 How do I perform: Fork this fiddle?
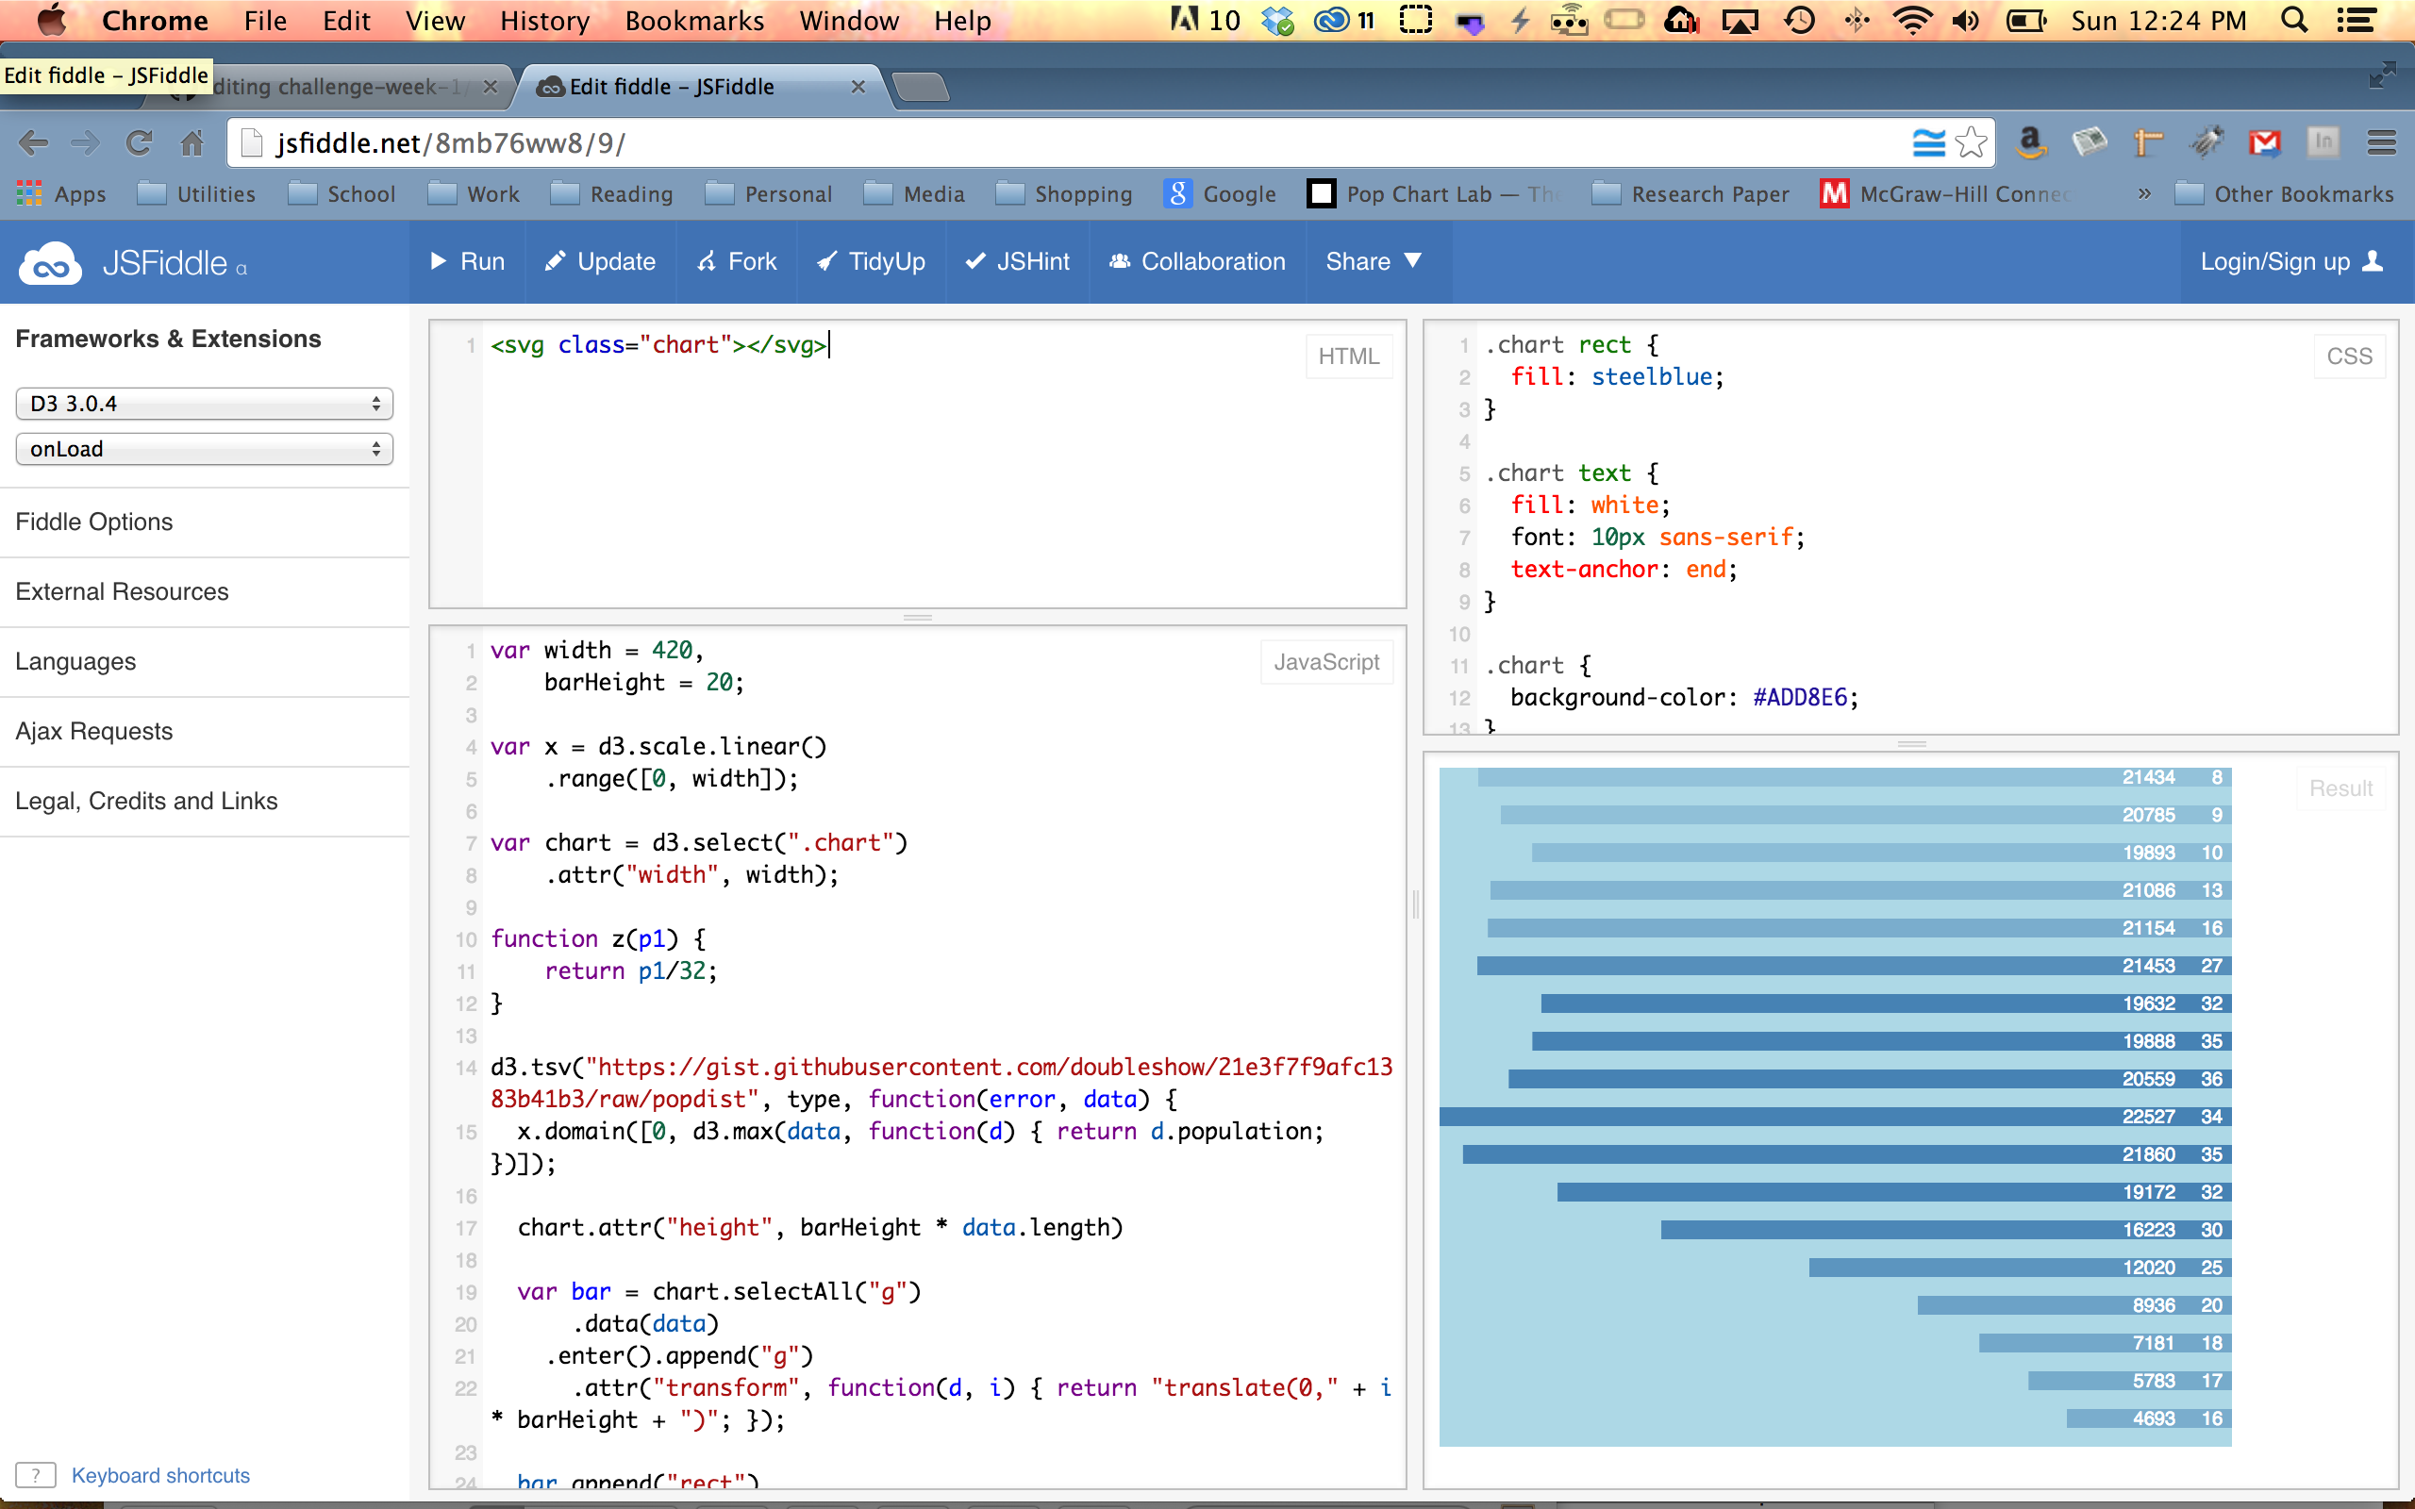click(737, 261)
